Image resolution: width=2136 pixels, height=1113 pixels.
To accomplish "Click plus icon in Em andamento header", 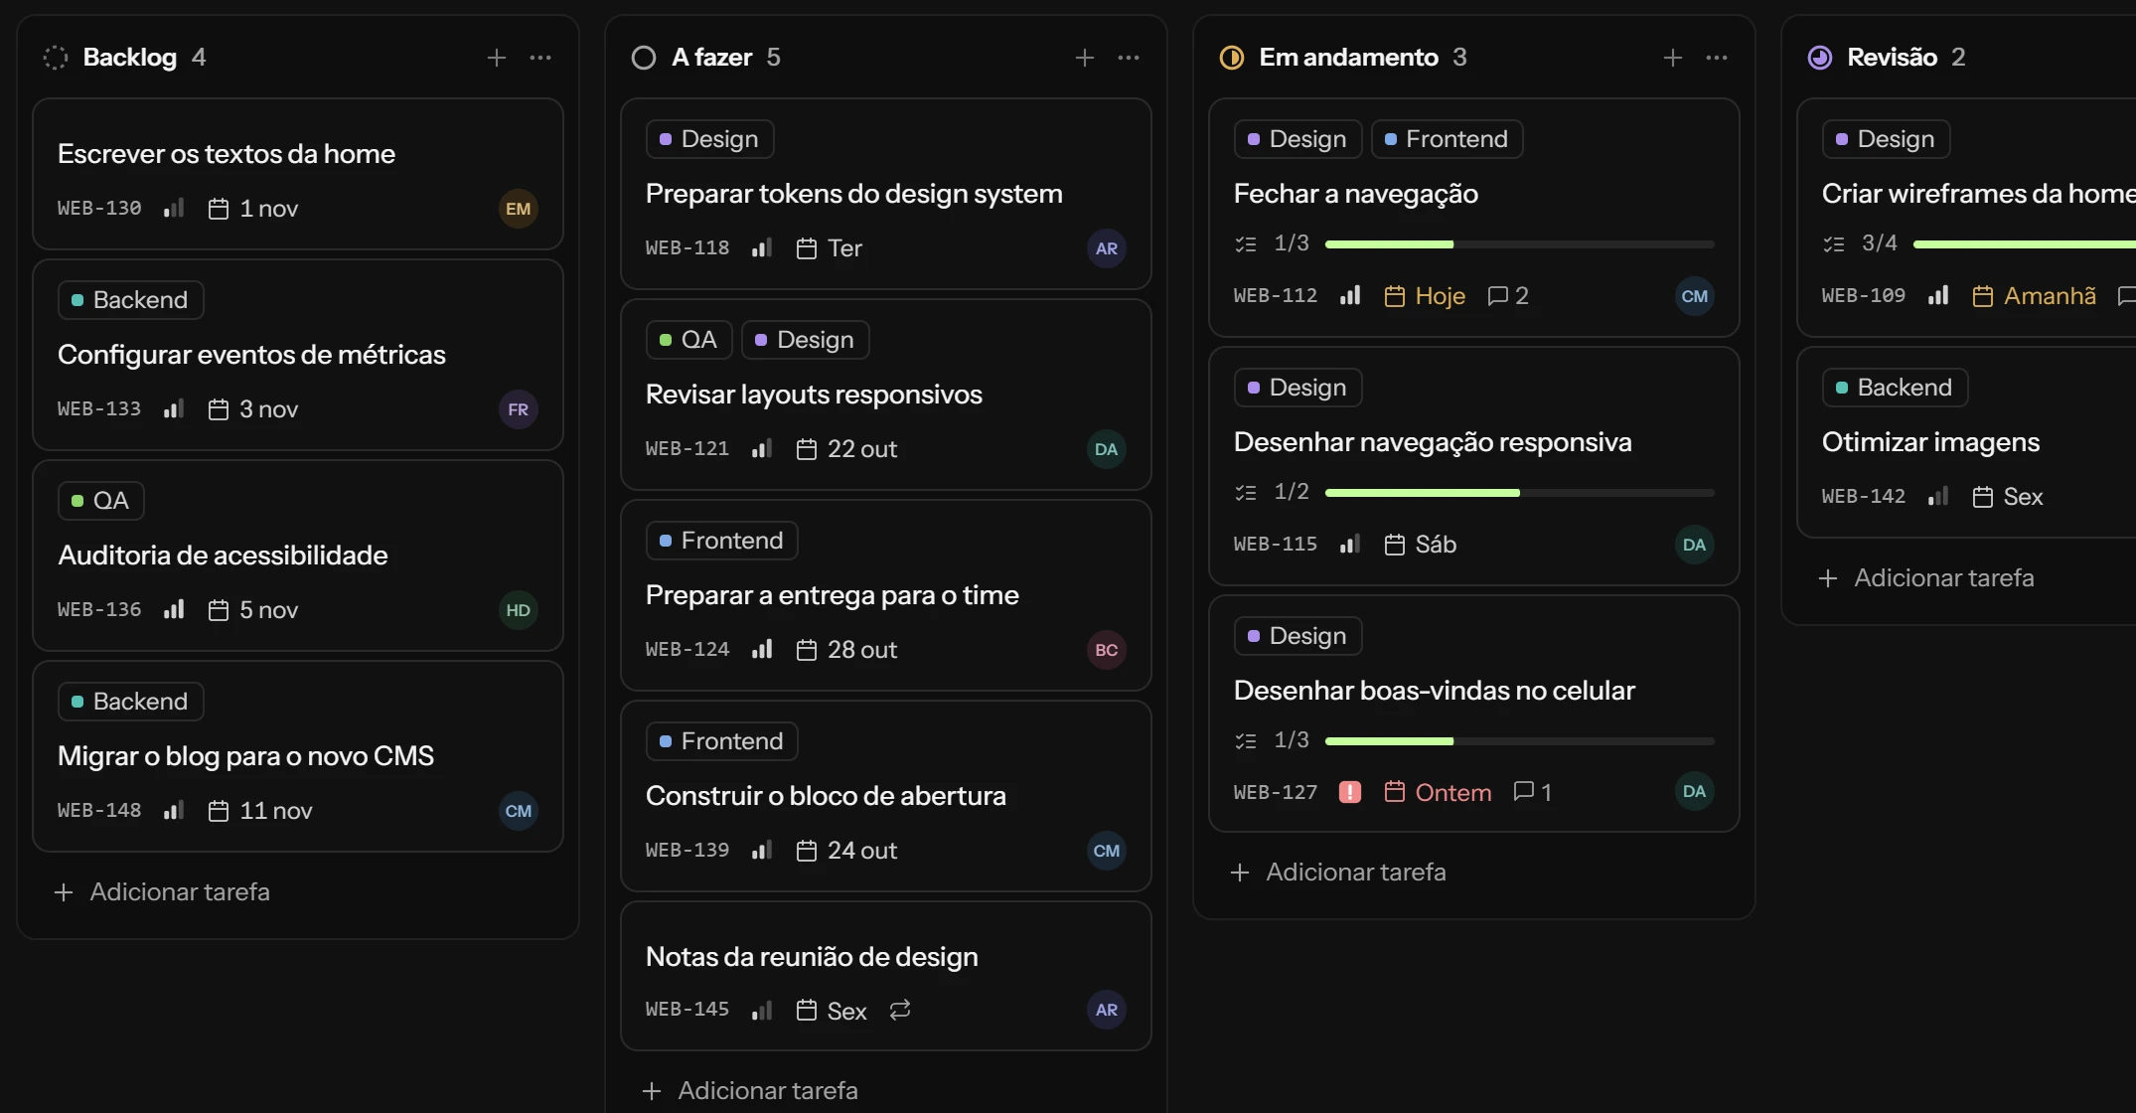I will [x=1673, y=58].
